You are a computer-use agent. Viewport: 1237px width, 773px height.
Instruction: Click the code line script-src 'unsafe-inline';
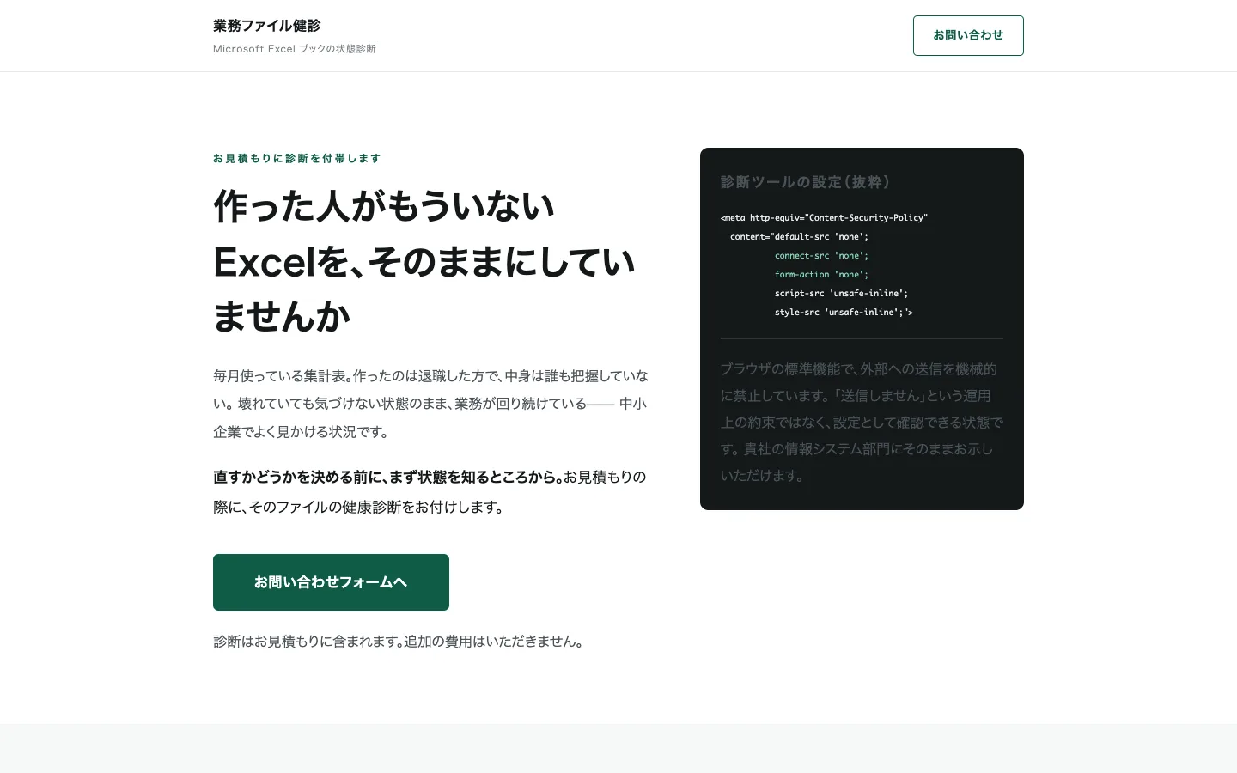pos(841,293)
